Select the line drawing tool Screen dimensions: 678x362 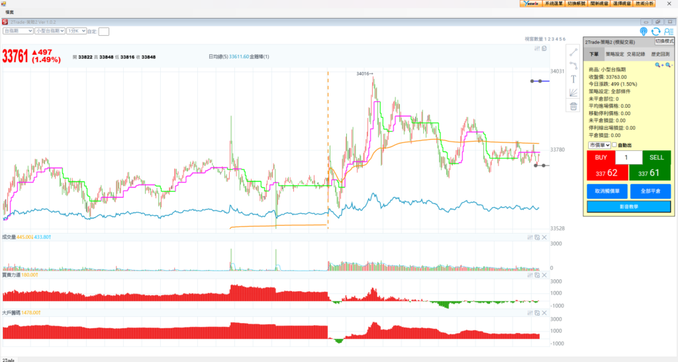click(573, 52)
